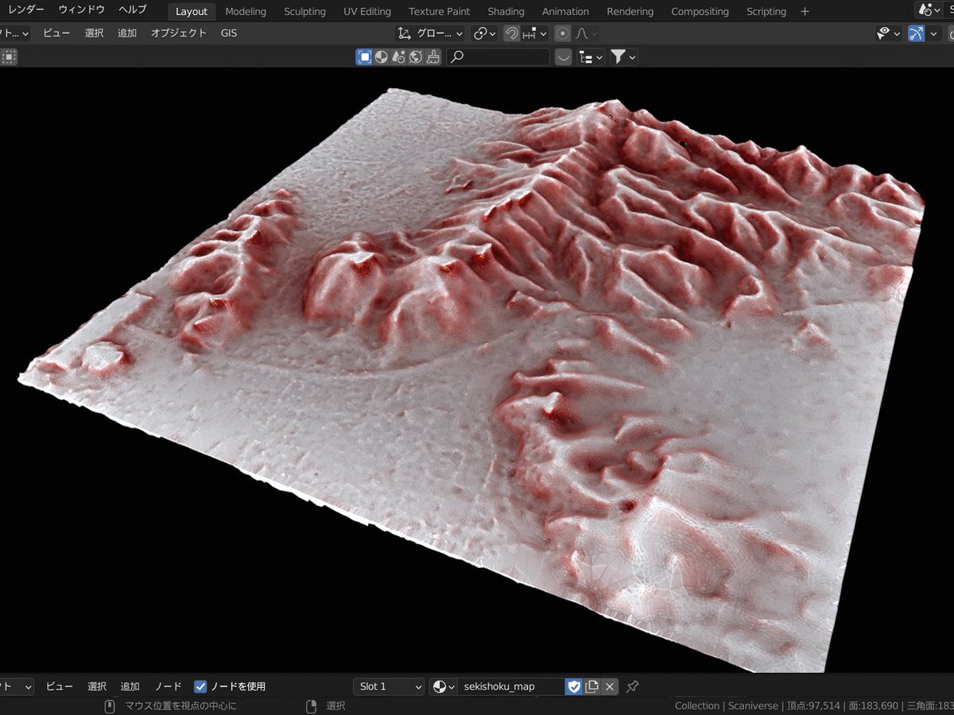954x715 pixels.
Task: Toggle the ノードを使用 checkbox
Action: [x=200, y=686]
